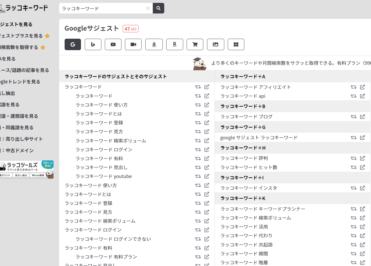Select the image suggest source button
Screen dimensions: 371x266
click(x=215, y=44)
